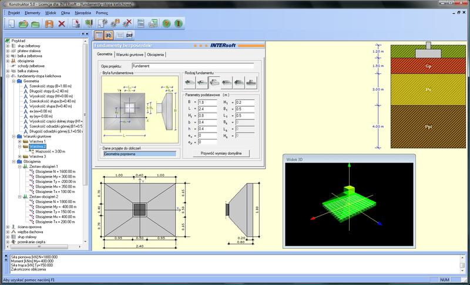Switch to the Warunki gruntowe tab
Screen dimensions: 470x285
[128, 55]
